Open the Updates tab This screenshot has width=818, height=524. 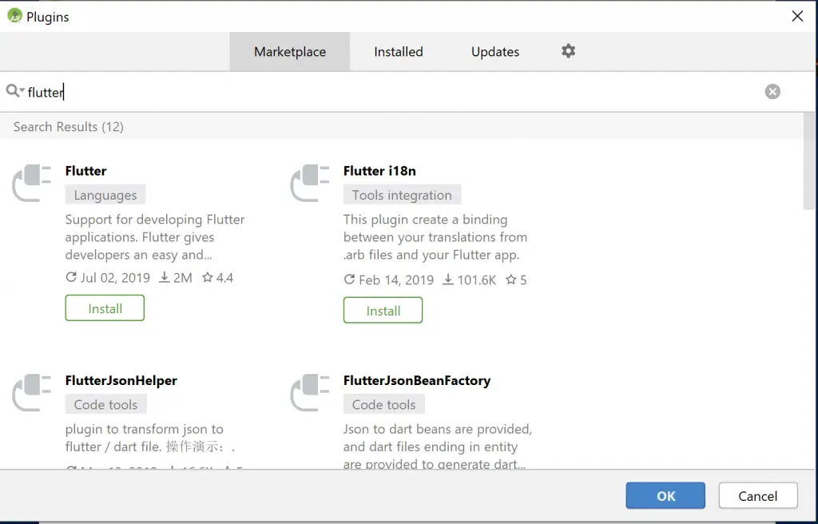pos(494,52)
